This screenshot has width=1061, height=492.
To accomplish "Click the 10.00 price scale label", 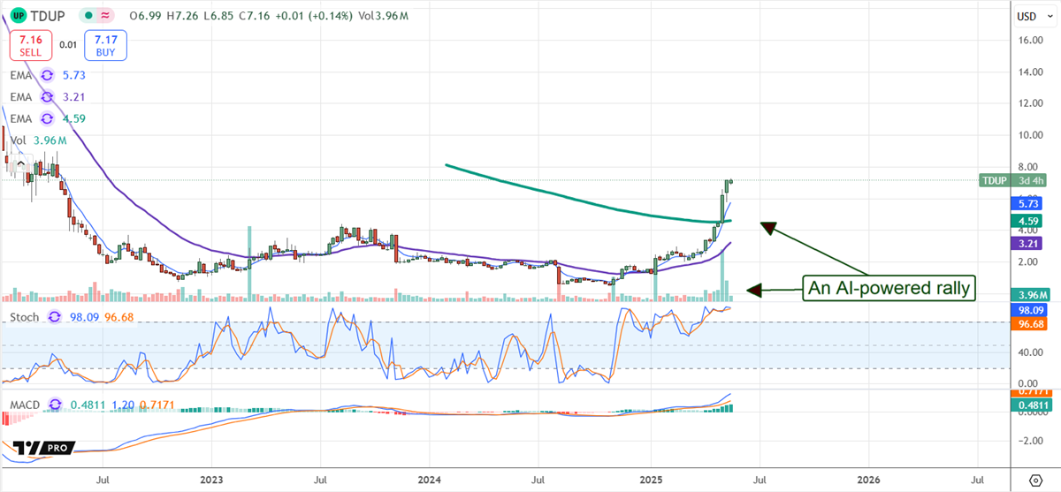I will point(1029,135).
